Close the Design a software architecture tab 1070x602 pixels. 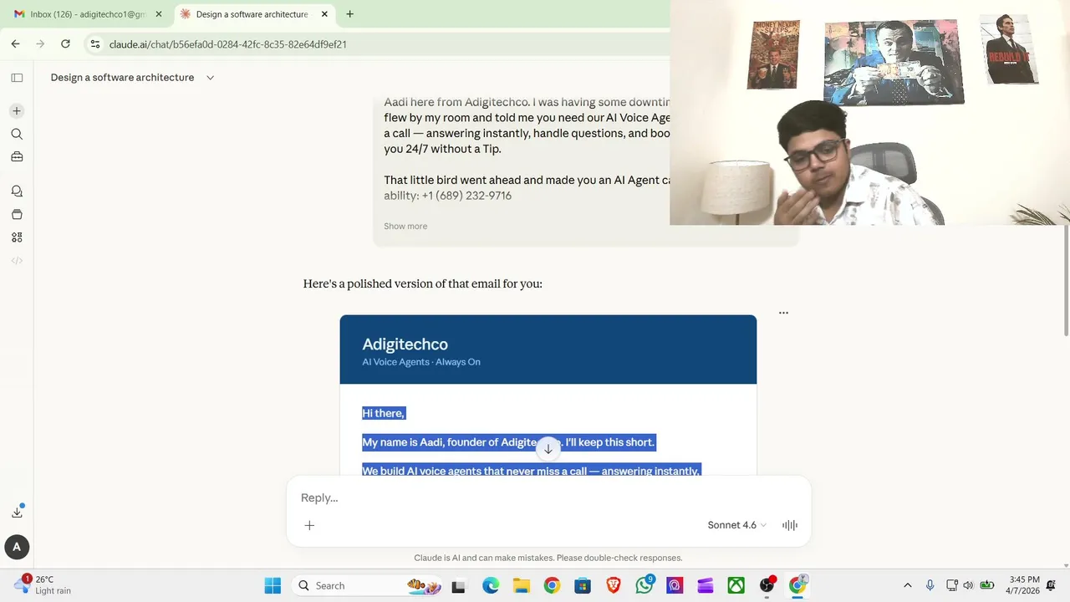point(324,14)
